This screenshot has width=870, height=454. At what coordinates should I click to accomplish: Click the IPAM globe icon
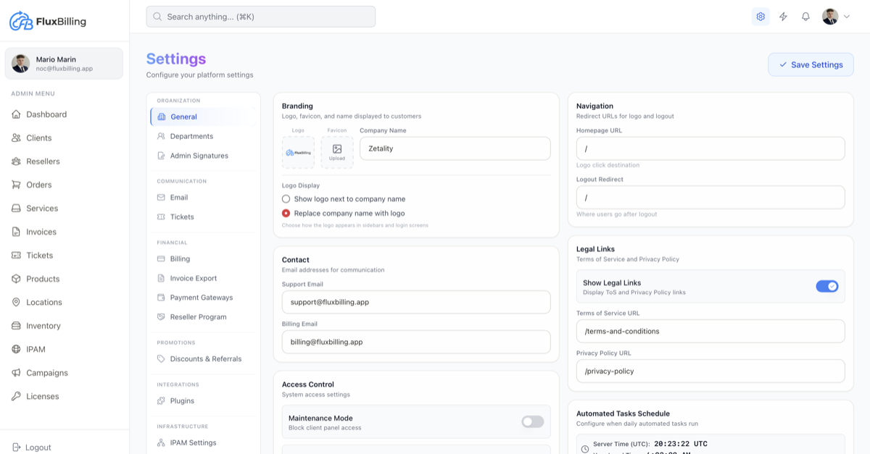16,349
